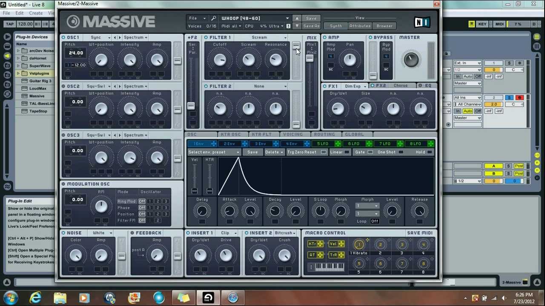The width and height of the screenshot is (545, 306).
Task: Open the file explorer from the taskbar
Action: pos(60,297)
